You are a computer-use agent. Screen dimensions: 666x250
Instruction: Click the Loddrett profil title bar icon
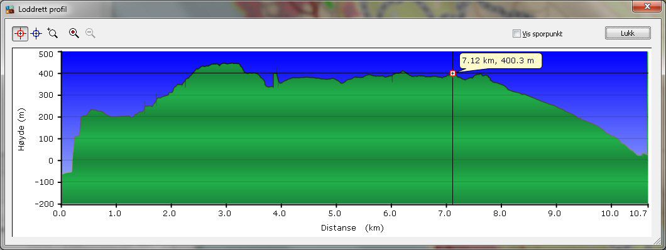point(9,9)
